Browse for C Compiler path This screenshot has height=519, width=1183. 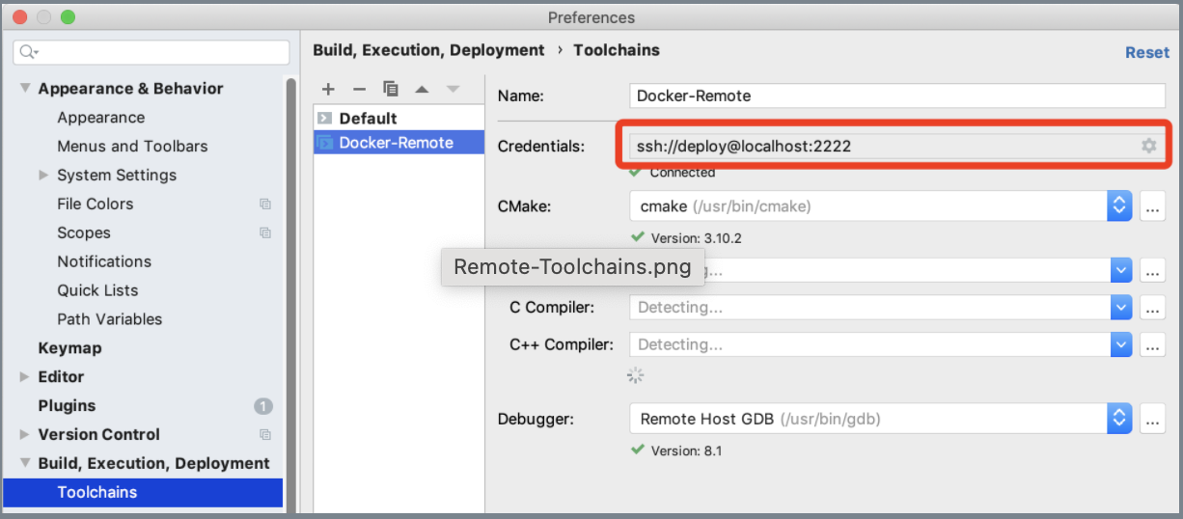coord(1152,308)
